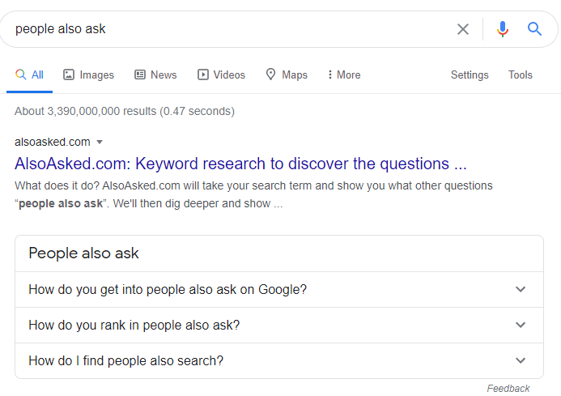Click the blue magnifying glass search icon

534,28
